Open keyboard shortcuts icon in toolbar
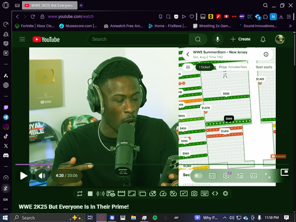The image size is (296, 222). 204,194
